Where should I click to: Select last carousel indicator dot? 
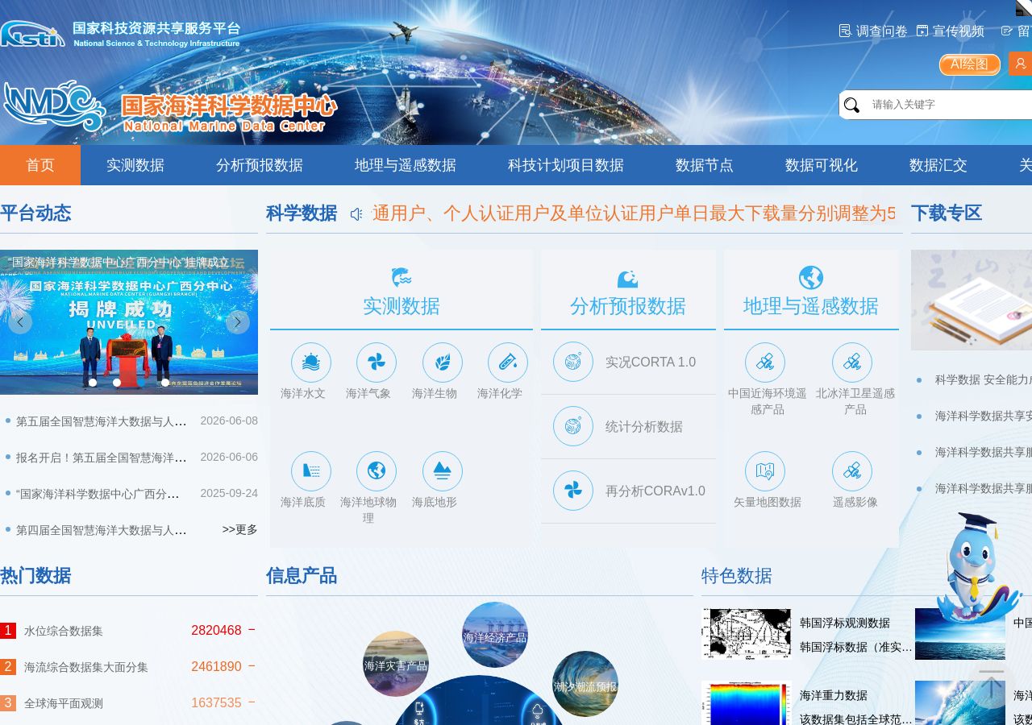coord(165,383)
